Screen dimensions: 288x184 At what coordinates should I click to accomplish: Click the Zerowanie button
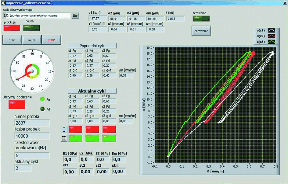[201, 30]
